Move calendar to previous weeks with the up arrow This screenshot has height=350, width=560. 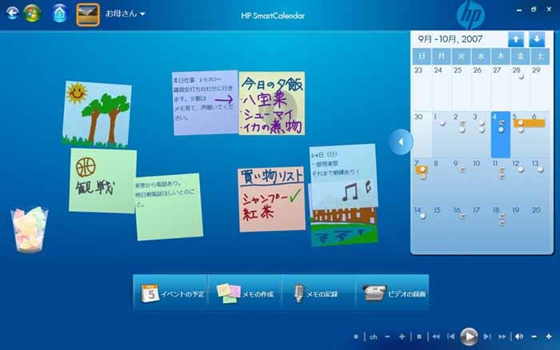(x=516, y=39)
